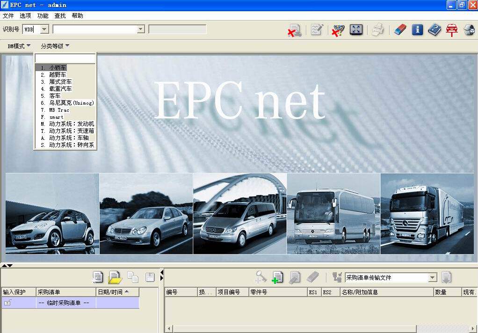Click the vehicle identification number input field

[x=95, y=29]
